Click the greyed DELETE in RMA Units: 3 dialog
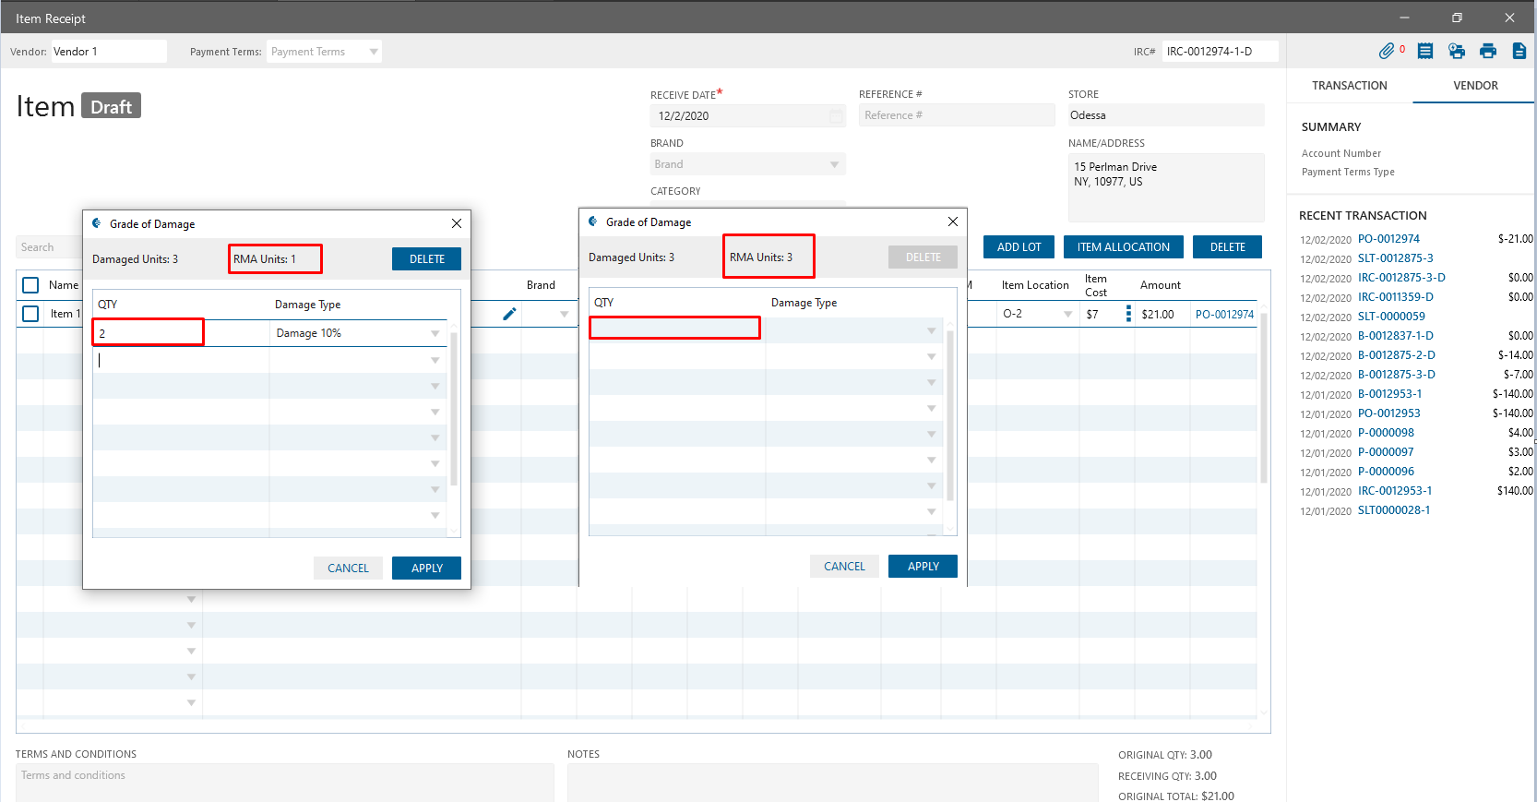The image size is (1537, 802). (923, 257)
